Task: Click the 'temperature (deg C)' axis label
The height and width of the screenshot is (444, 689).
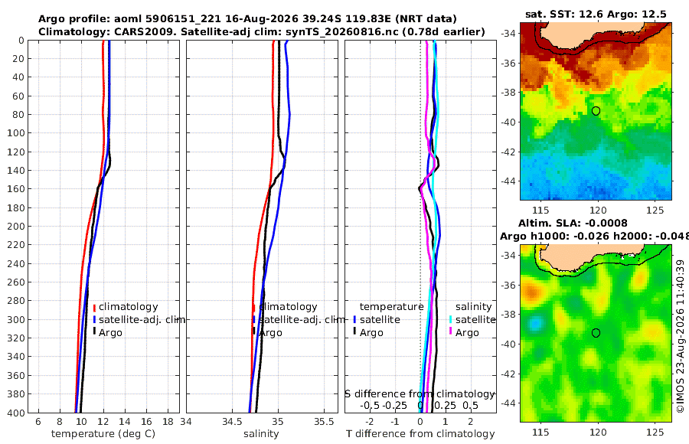Action: [103, 434]
